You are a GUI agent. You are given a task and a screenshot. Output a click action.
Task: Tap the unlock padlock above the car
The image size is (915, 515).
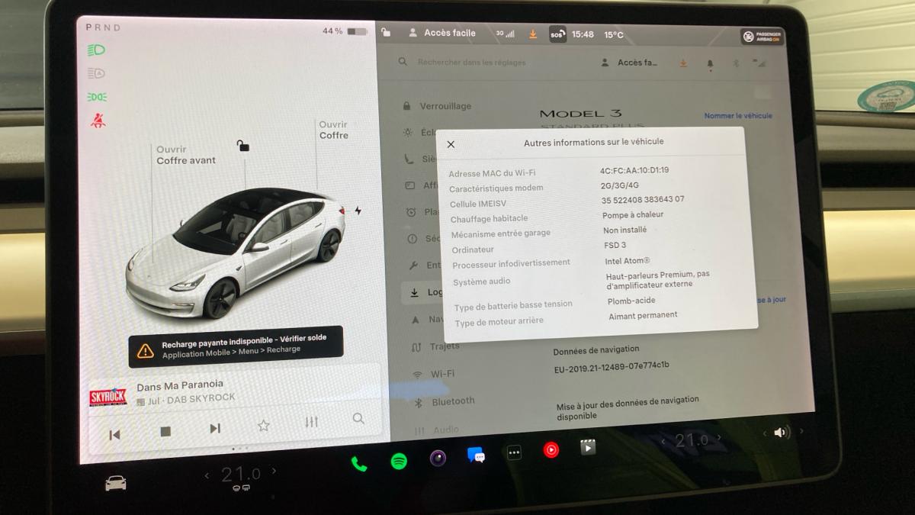(x=242, y=145)
